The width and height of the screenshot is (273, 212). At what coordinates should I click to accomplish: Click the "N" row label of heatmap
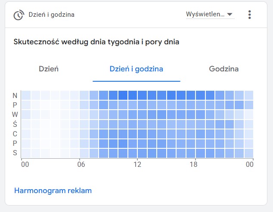(15, 95)
